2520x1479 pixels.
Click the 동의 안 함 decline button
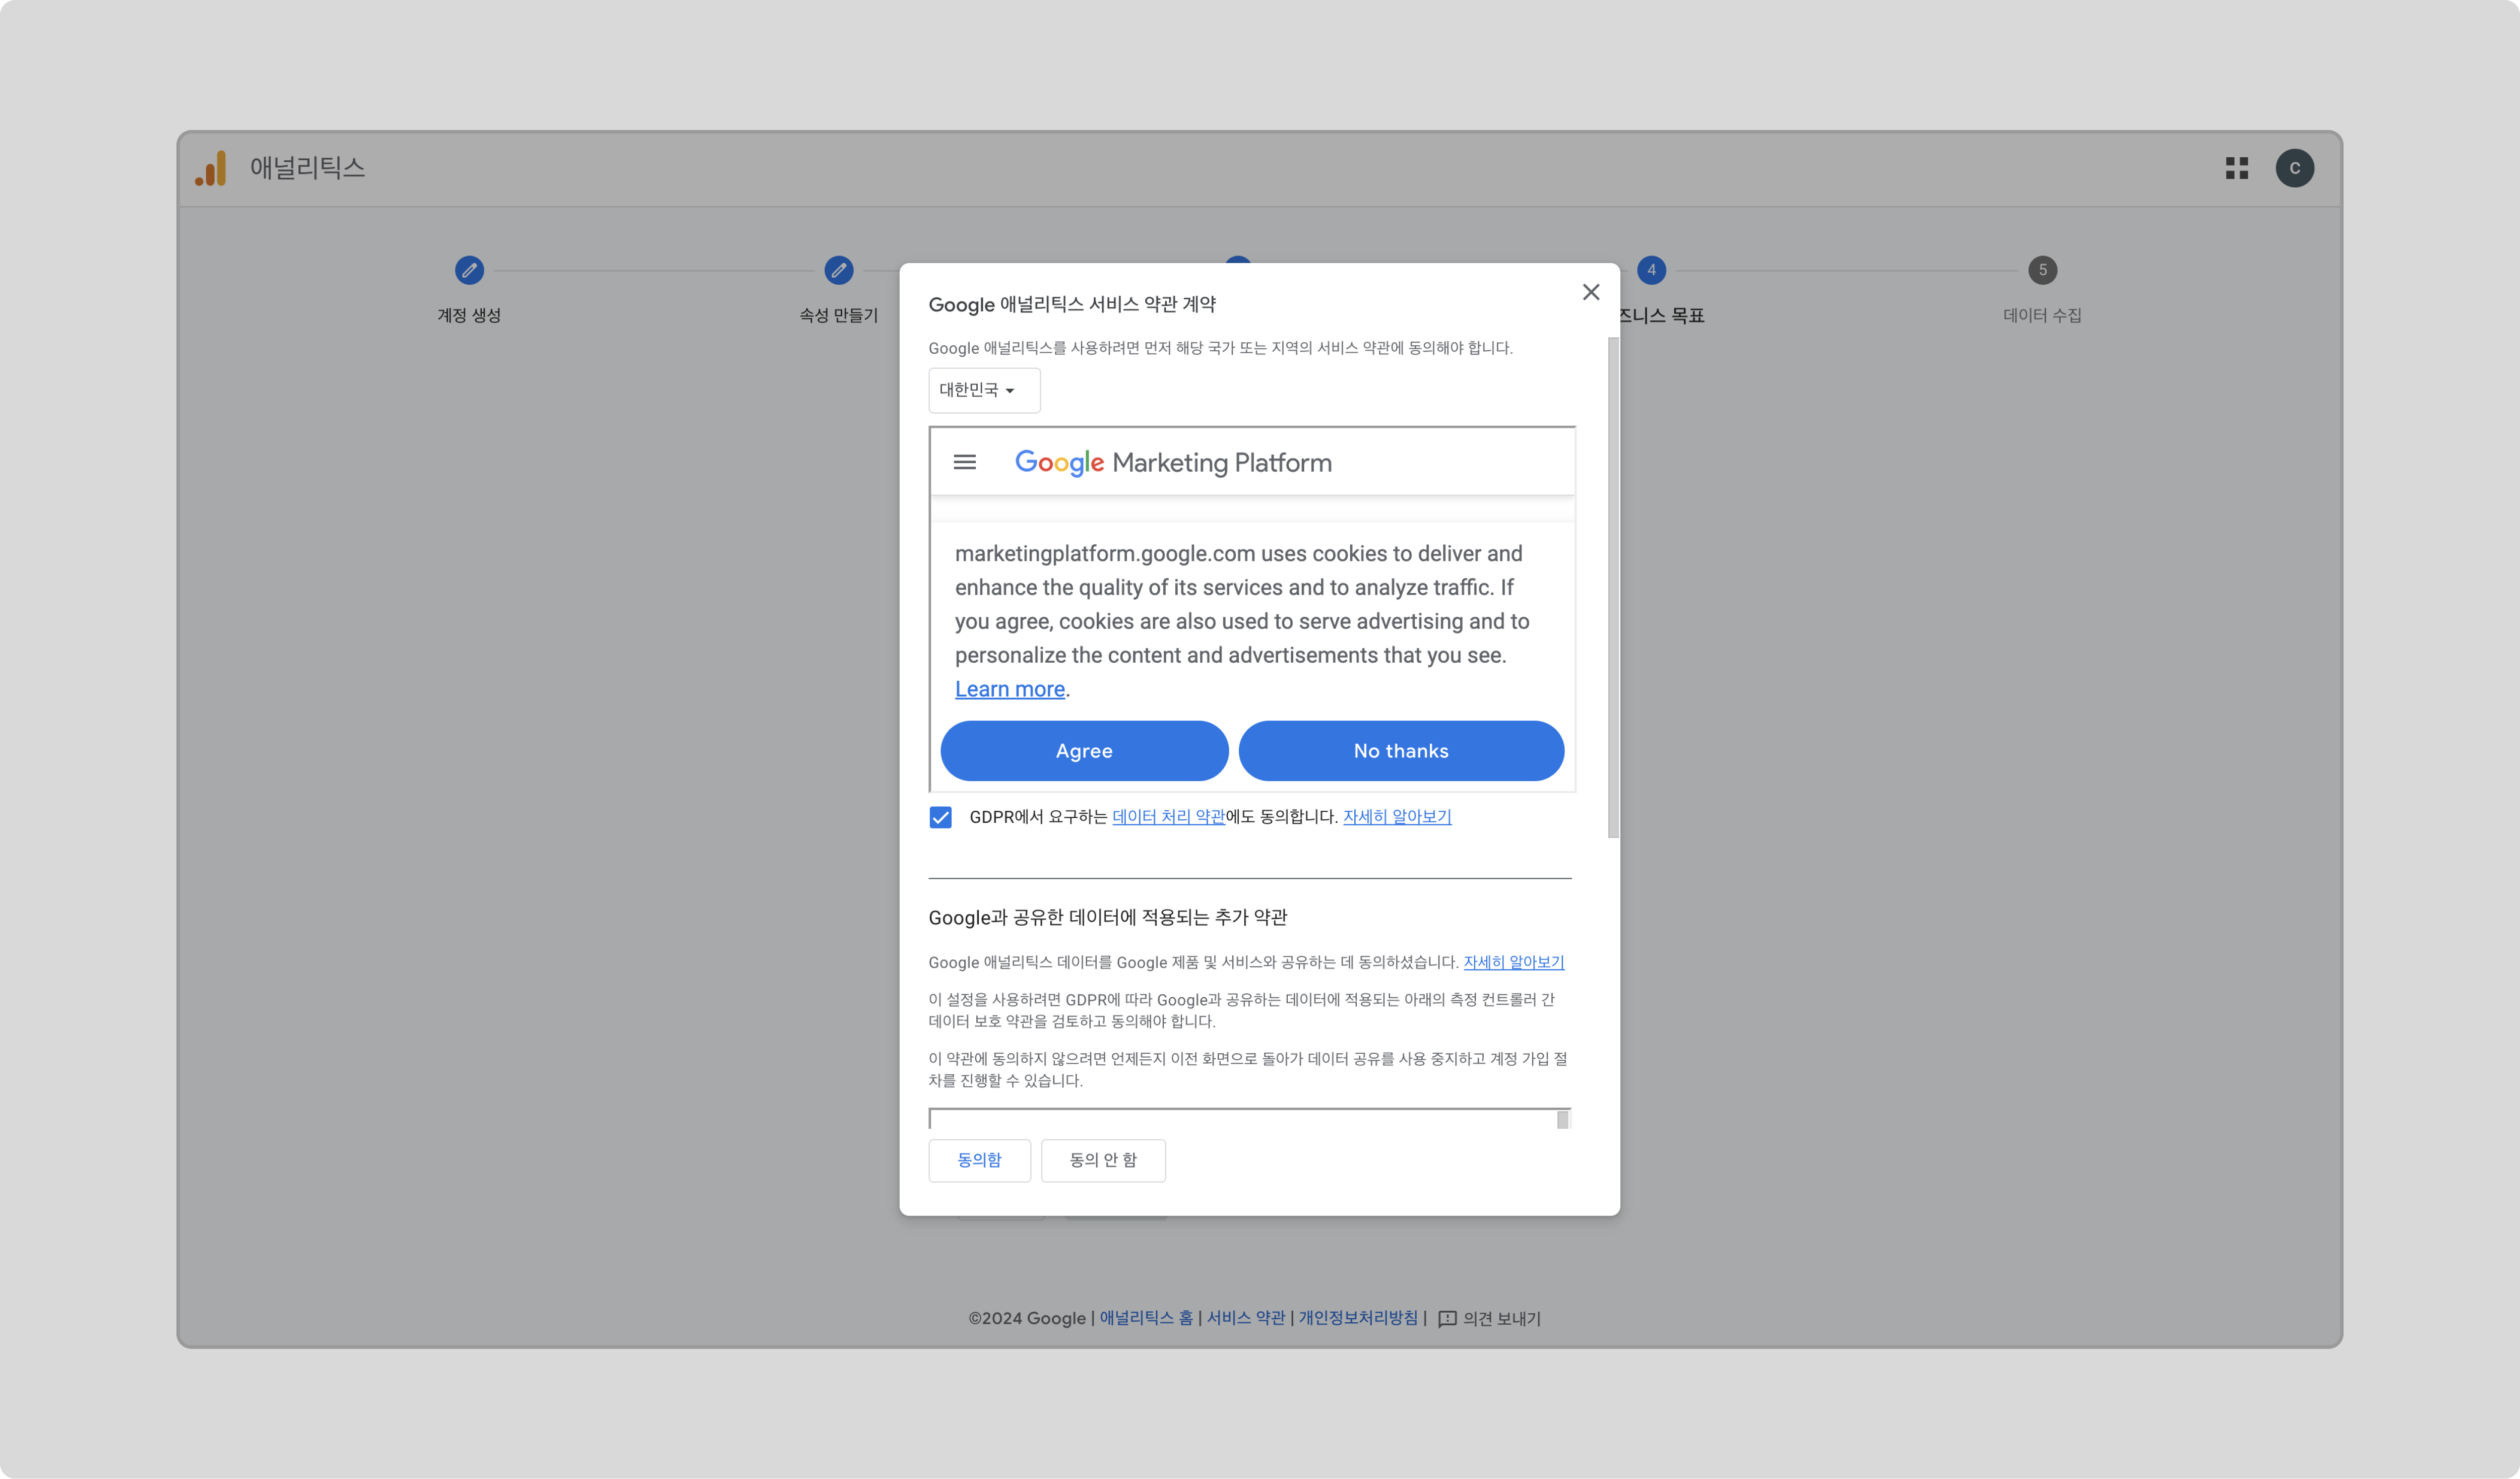(x=1103, y=1160)
